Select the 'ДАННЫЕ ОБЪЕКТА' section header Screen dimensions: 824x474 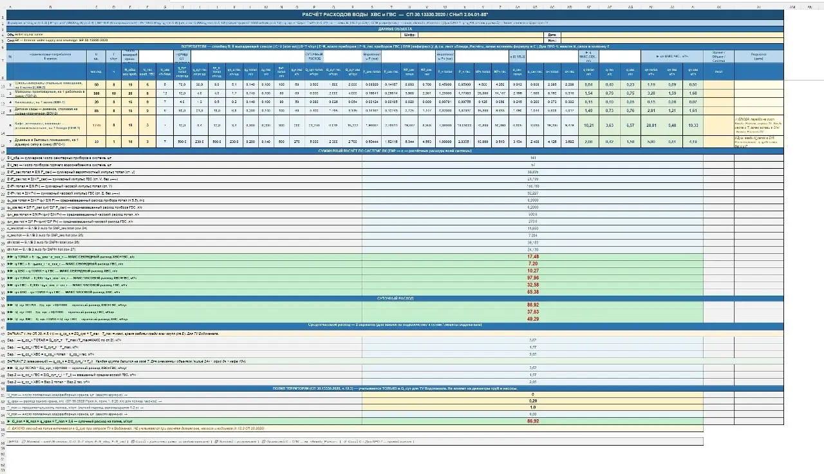[395, 29]
